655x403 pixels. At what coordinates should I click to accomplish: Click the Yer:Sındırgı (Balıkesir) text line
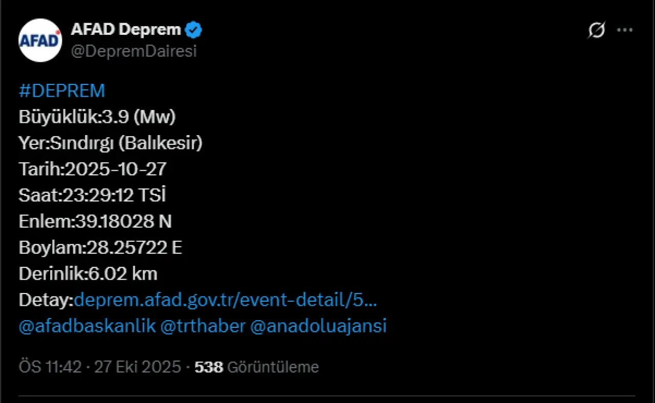tap(111, 143)
